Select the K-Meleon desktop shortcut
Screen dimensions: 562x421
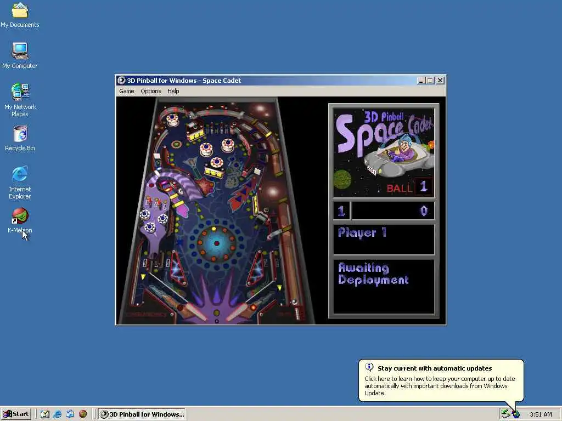(x=20, y=220)
